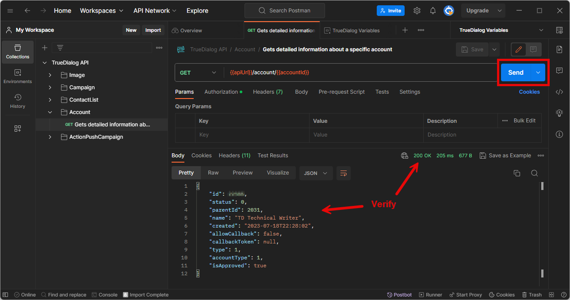Go forward with the right arrow

(43, 11)
